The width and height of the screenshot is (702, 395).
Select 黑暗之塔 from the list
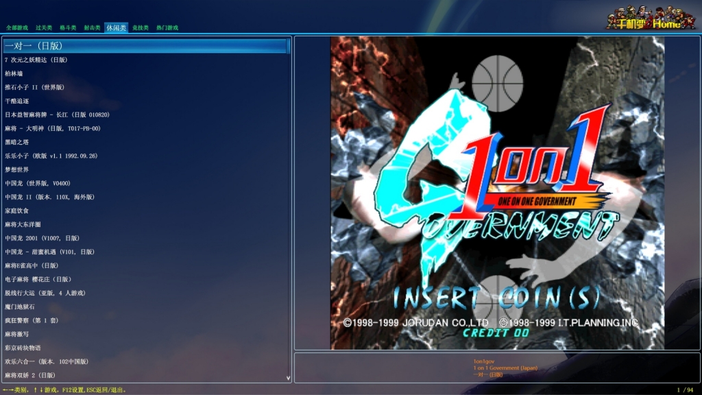pos(17,142)
